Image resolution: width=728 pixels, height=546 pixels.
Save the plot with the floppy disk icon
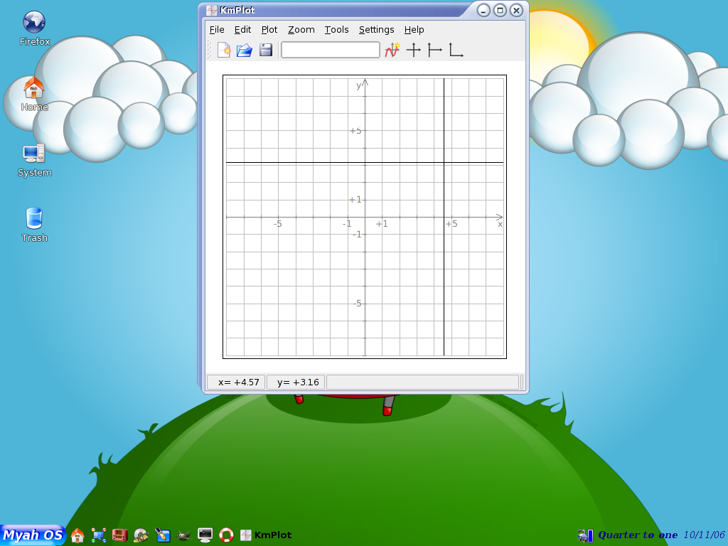pos(266,50)
